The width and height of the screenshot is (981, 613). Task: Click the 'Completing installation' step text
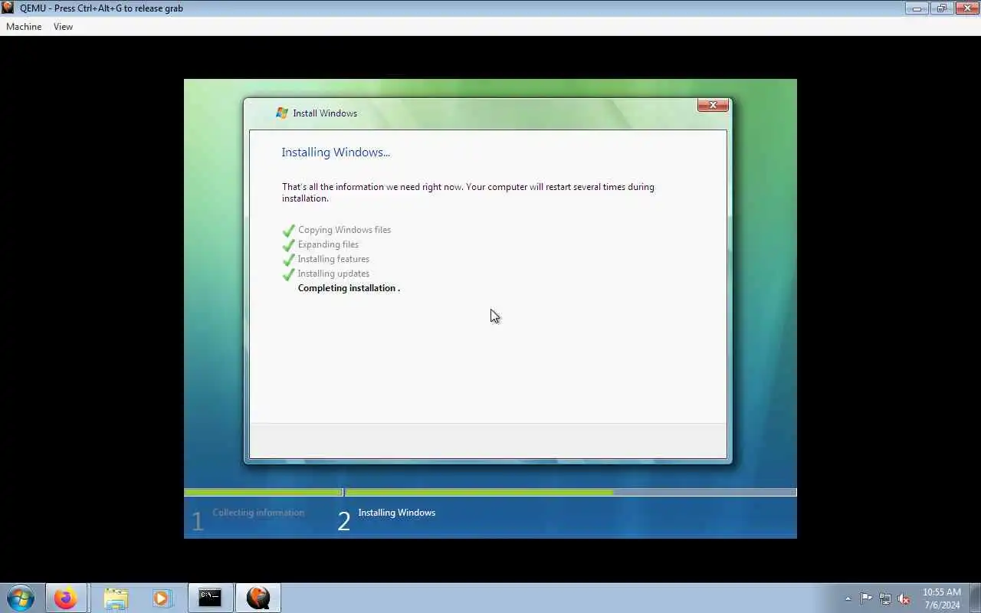(349, 288)
